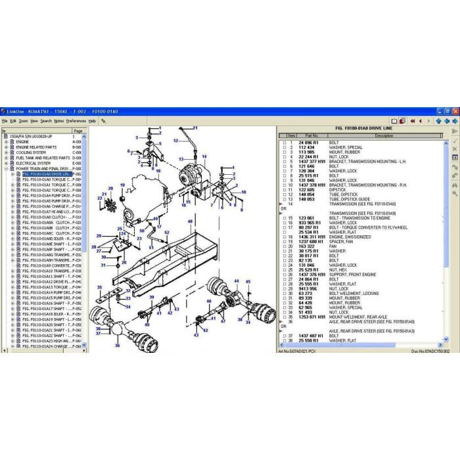Expand FIG. F0110-01A1 TORQUE C... node
Viewport: 460px width, 460px height.
tap(12, 185)
